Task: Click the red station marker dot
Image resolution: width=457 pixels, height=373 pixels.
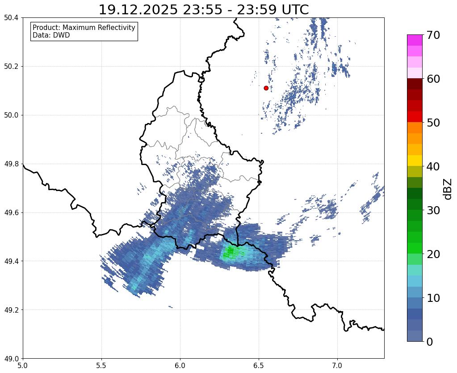Action: (x=266, y=88)
